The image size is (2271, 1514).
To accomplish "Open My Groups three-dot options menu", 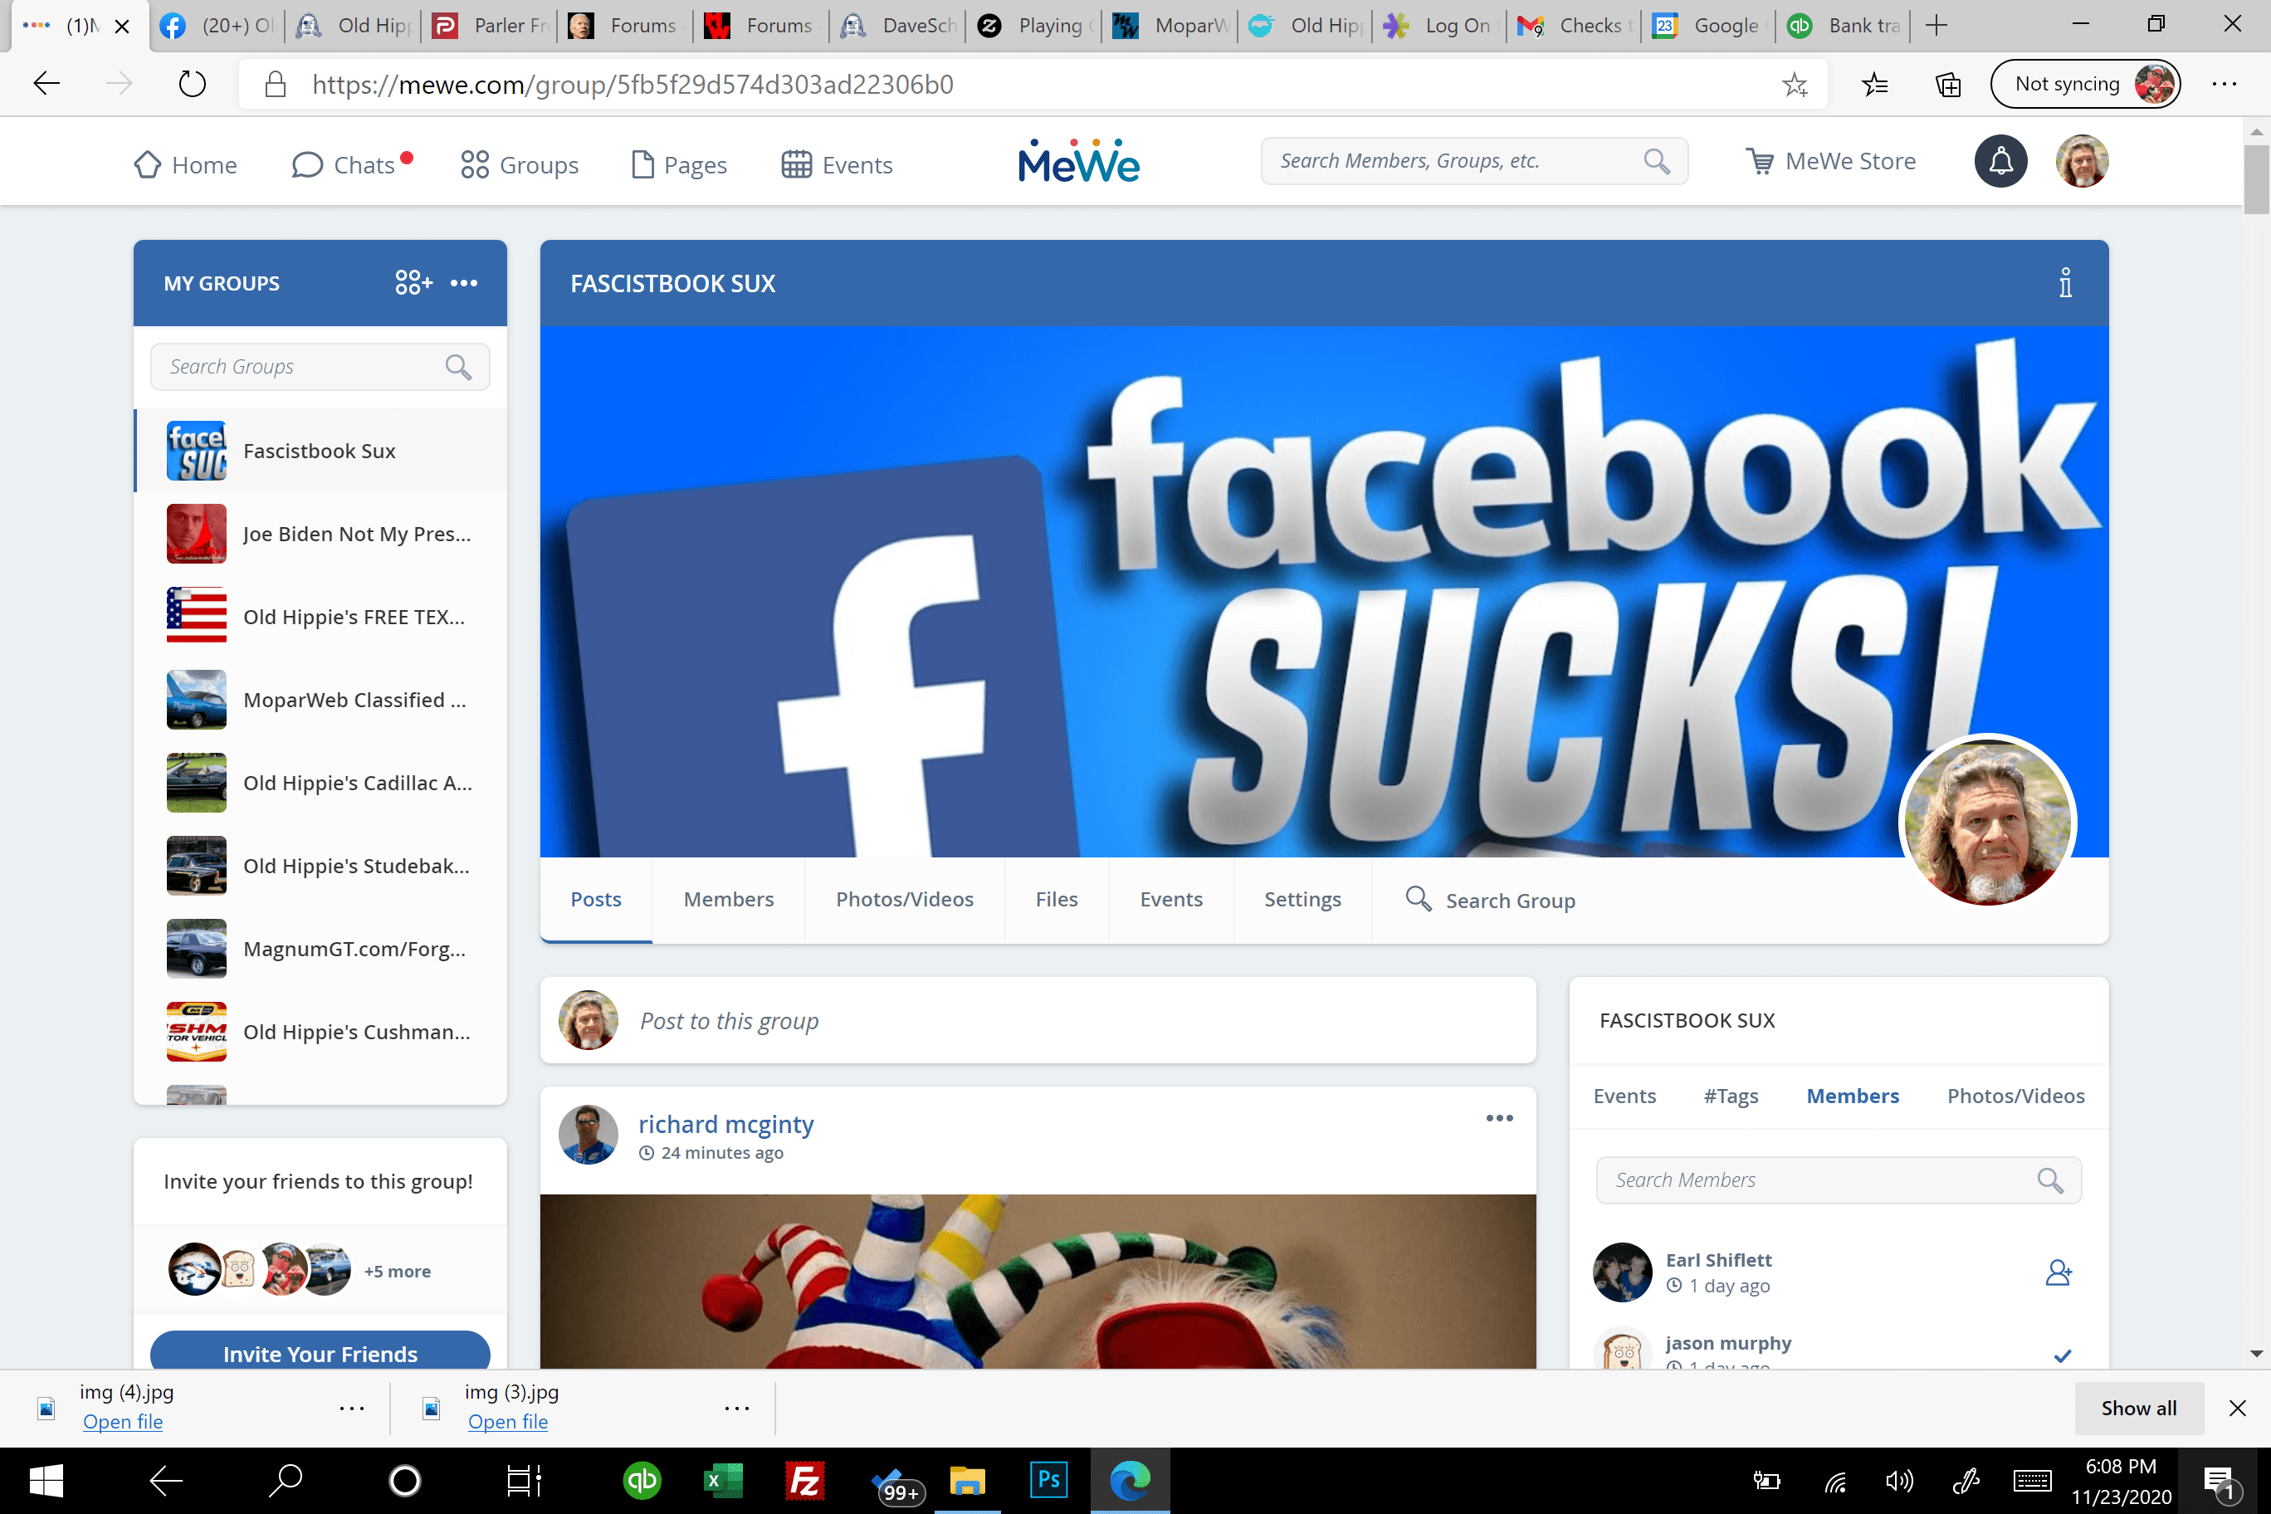I will point(465,283).
